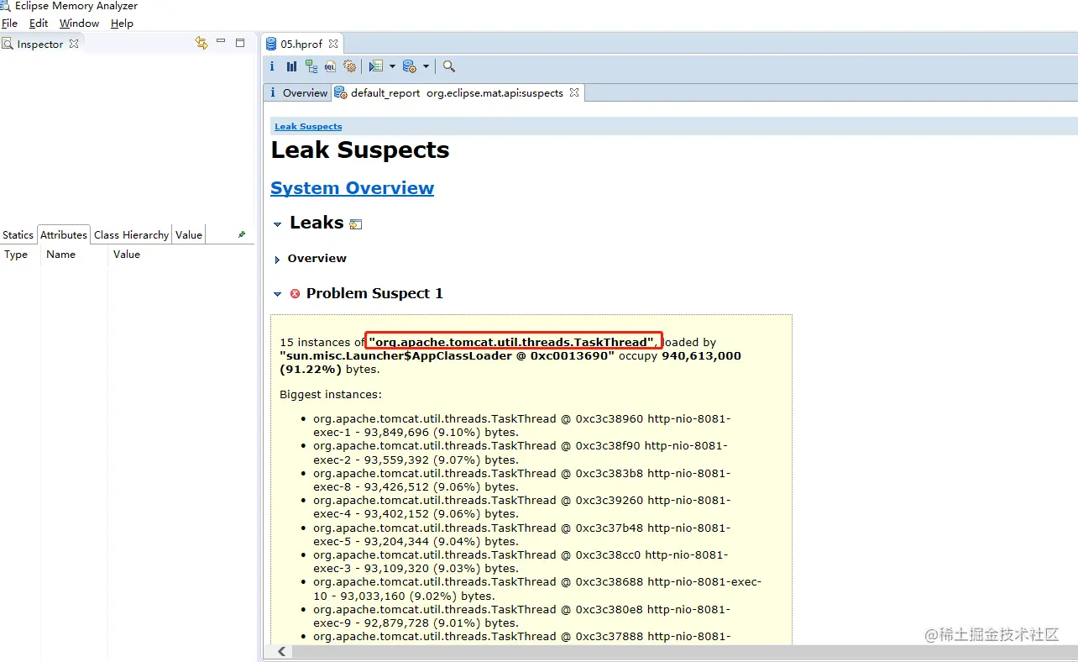Click the Leak Suspects page heading
Viewport: 1078px width, 662px height.
[x=359, y=150]
